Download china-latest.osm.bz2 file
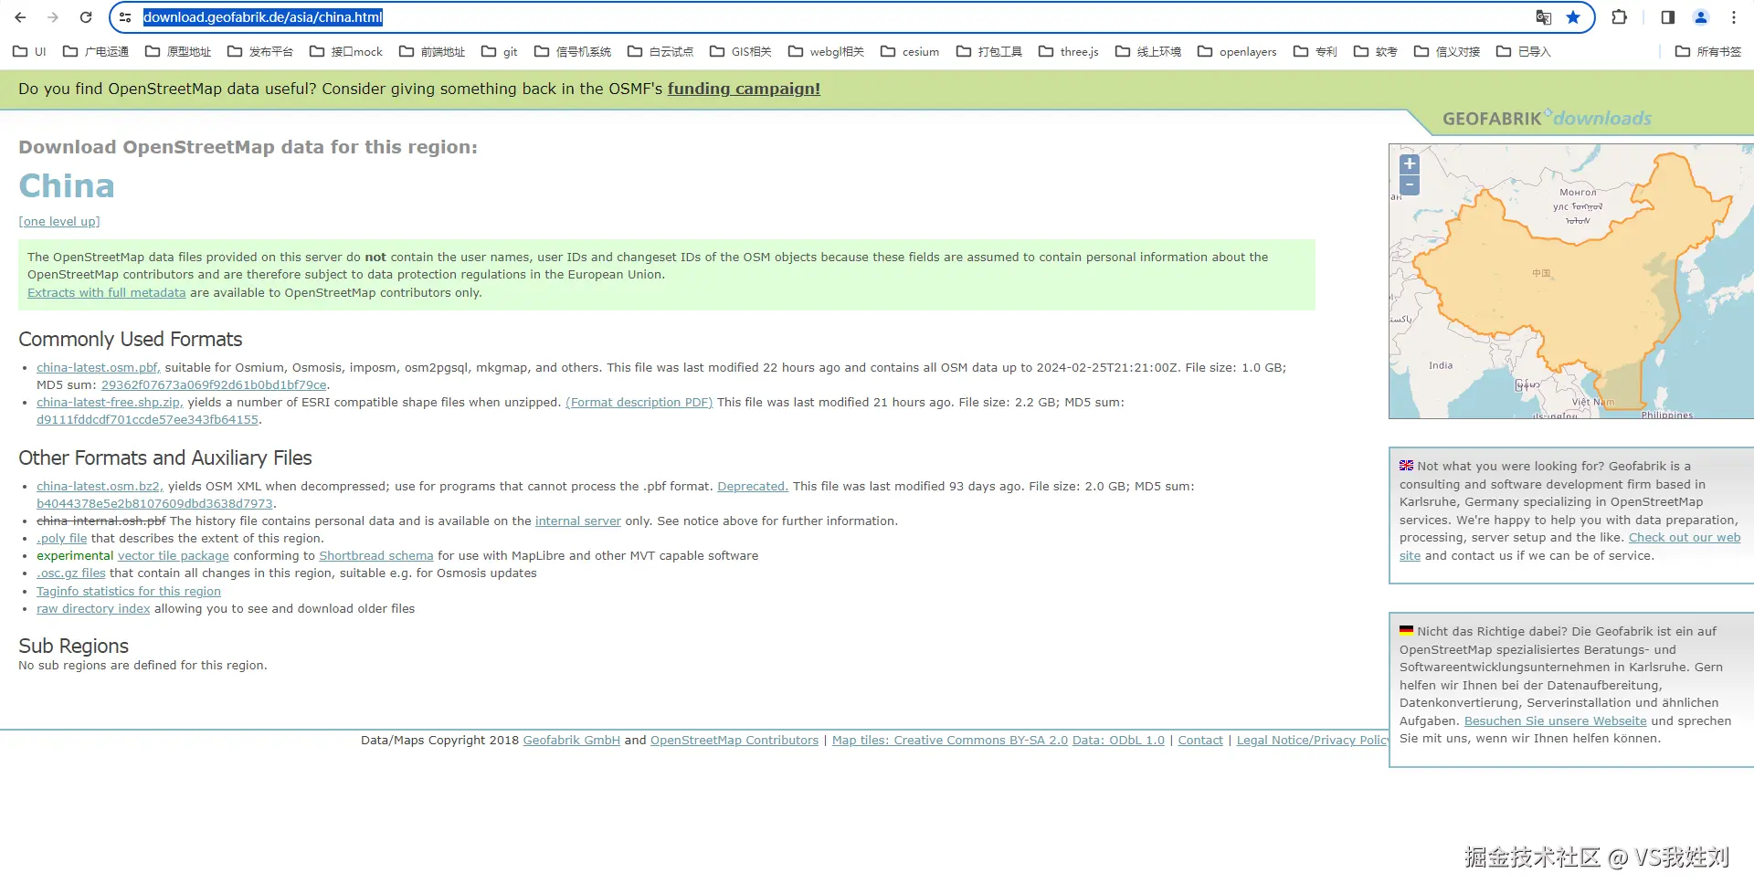 coord(100,487)
